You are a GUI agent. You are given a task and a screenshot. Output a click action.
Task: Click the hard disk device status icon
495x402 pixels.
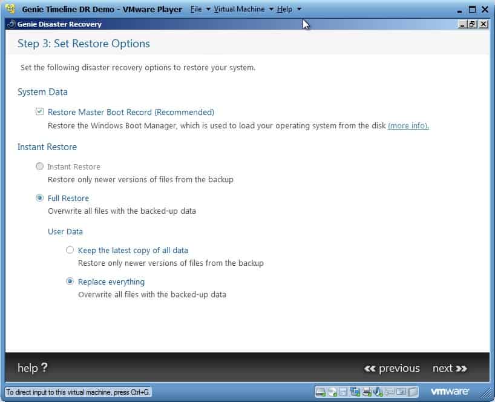(x=320, y=392)
